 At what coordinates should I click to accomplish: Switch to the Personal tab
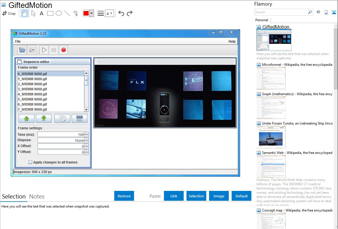pyautogui.click(x=262, y=20)
